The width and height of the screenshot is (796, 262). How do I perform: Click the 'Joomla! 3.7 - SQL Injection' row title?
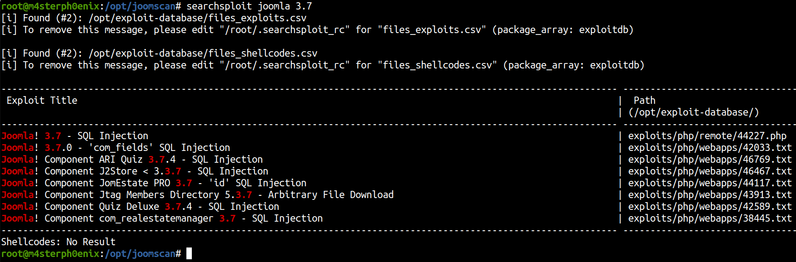tap(75, 136)
